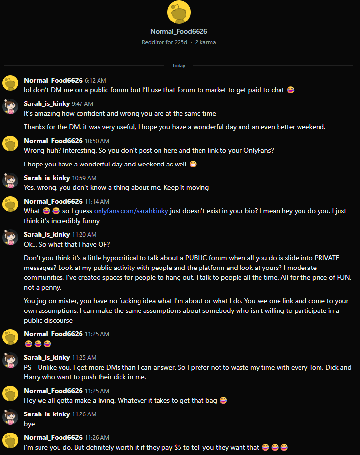Click the large Normal_Food6626 avatar at top
The image size is (360, 455).
pyautogui.click(x=179, y=12)
